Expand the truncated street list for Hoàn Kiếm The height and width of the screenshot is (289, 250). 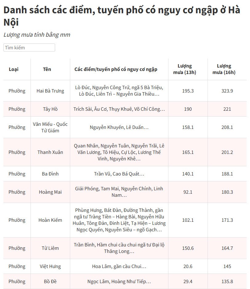click(119, 220)
